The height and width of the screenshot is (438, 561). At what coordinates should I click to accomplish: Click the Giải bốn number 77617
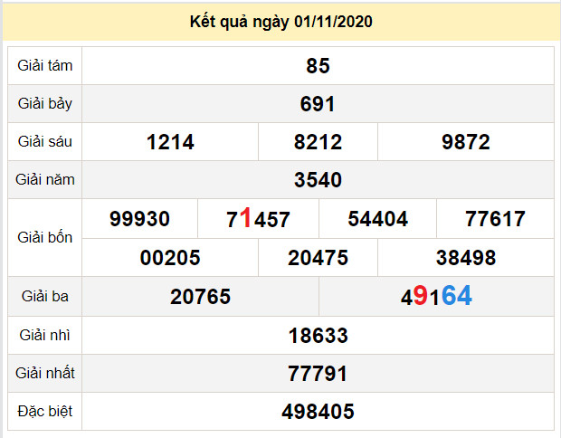pos(495,219)
